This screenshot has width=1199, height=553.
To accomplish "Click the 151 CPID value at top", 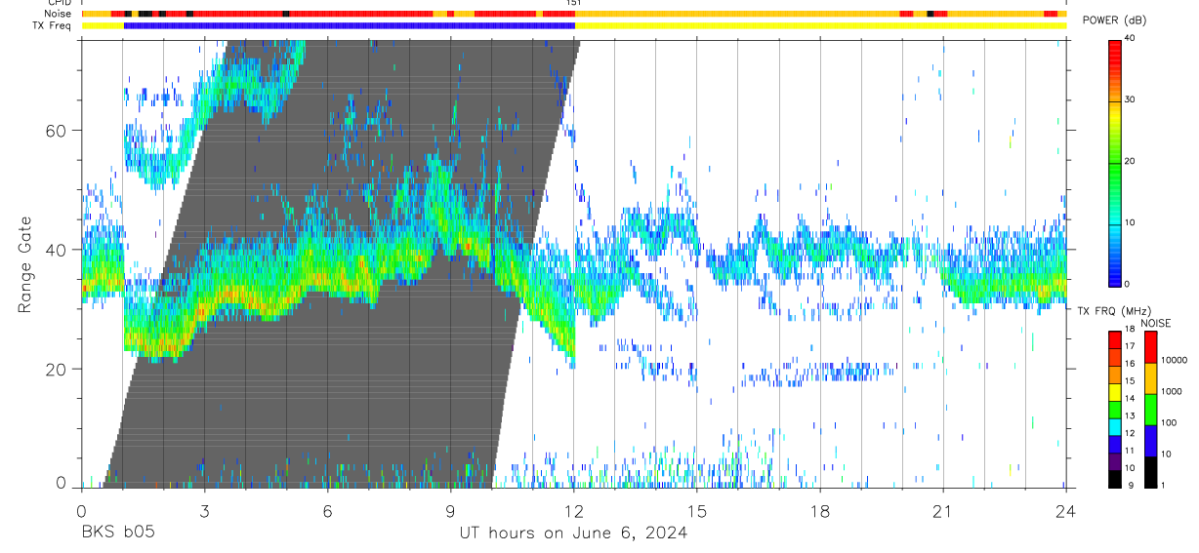I will [x=574, y=3].
